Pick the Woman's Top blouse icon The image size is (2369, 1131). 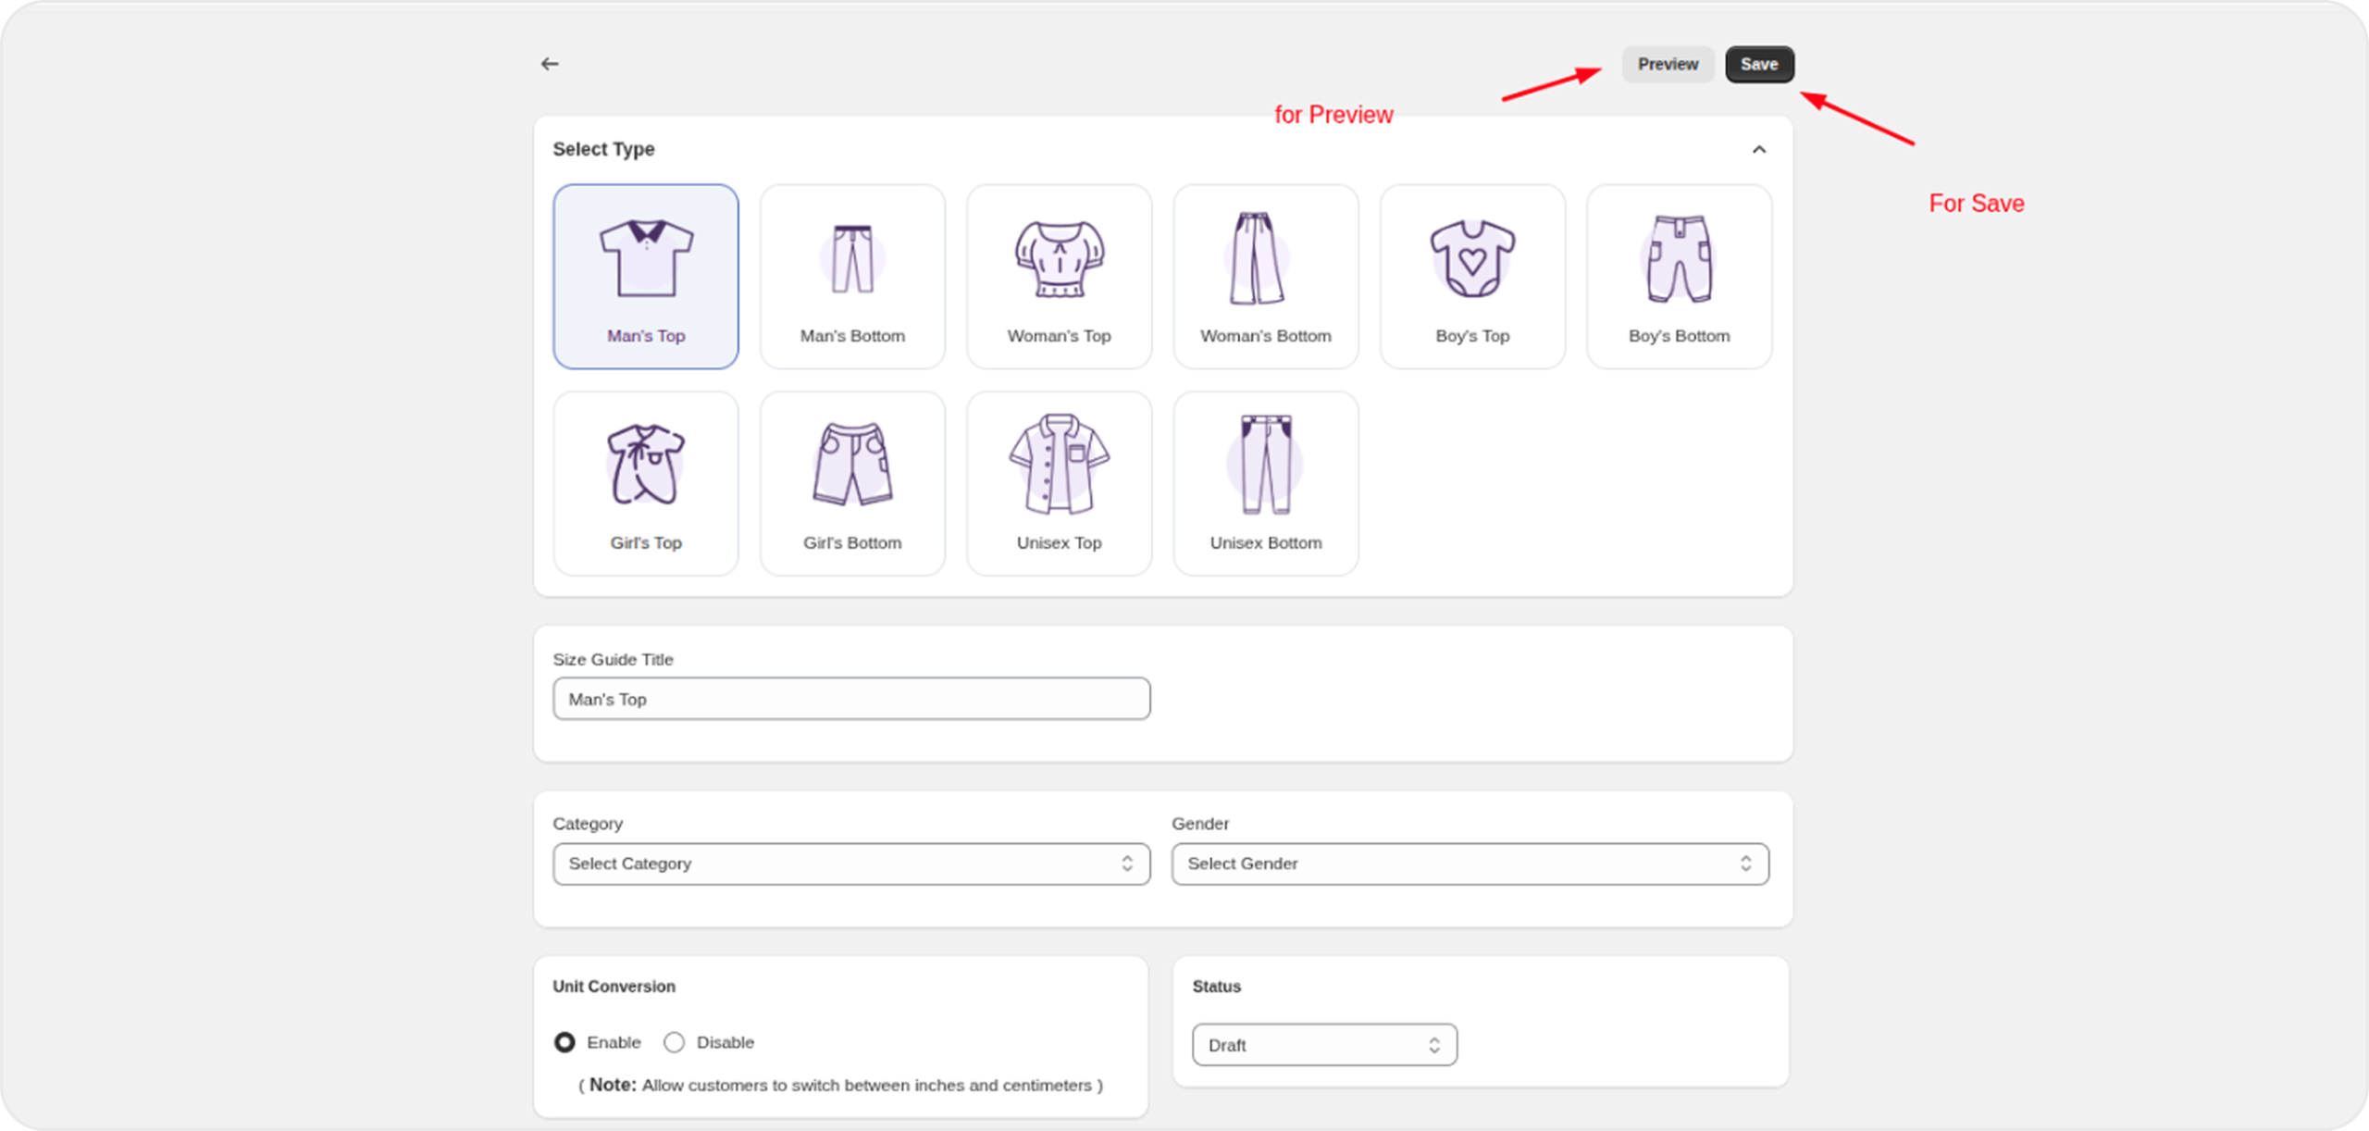click(x=1059, y=259)
